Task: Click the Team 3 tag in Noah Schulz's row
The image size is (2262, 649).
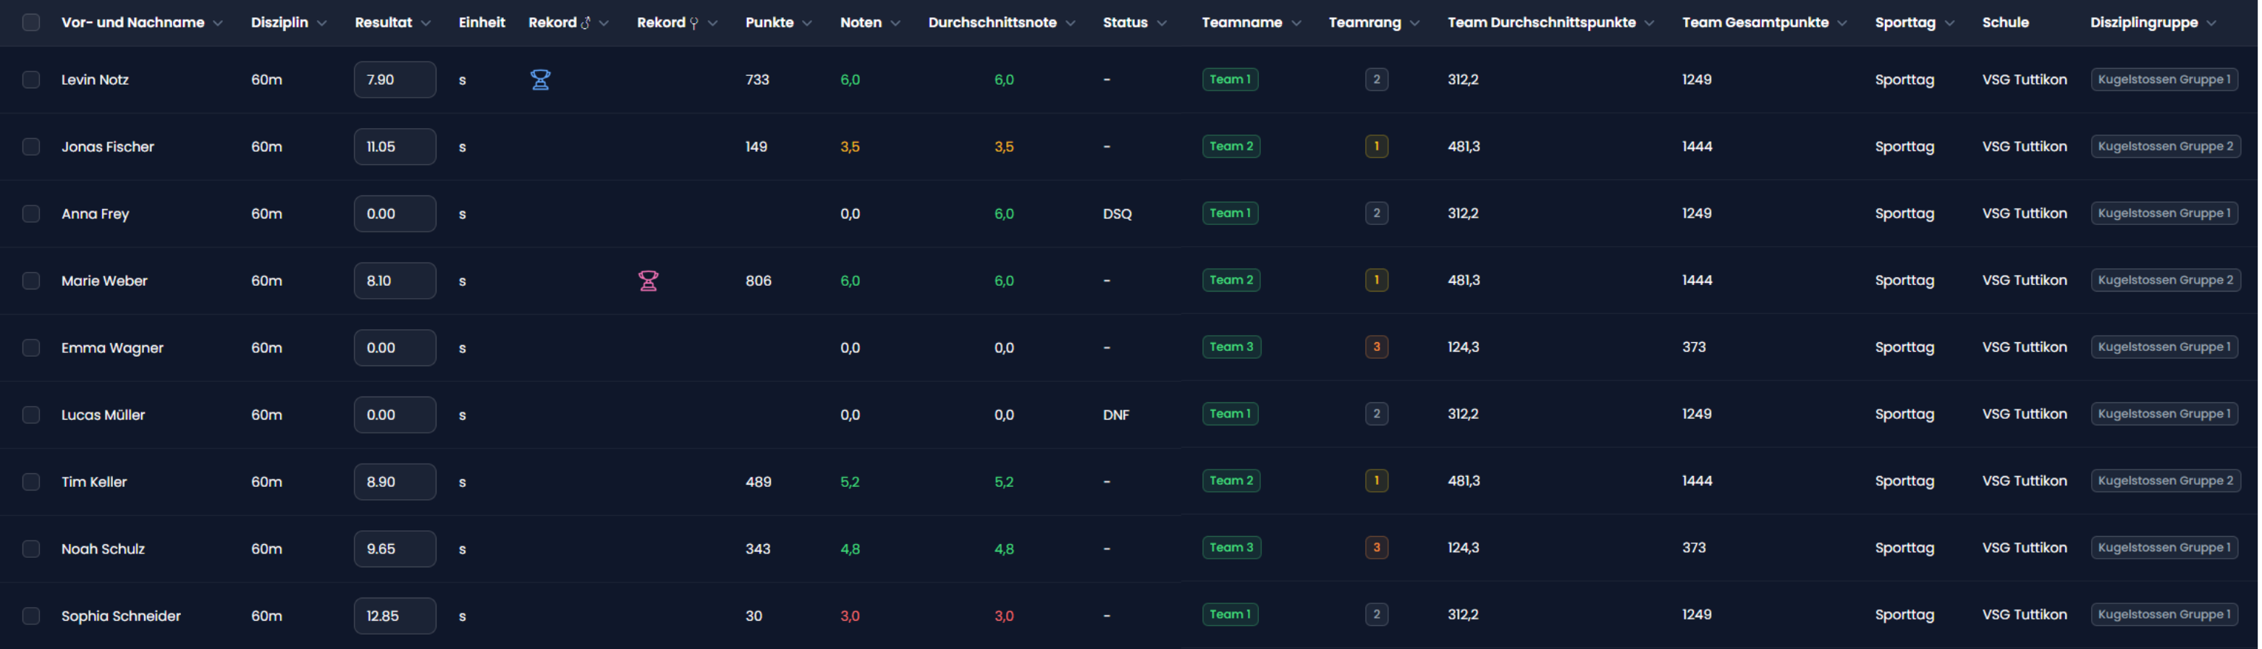Action: point(1231,548)
